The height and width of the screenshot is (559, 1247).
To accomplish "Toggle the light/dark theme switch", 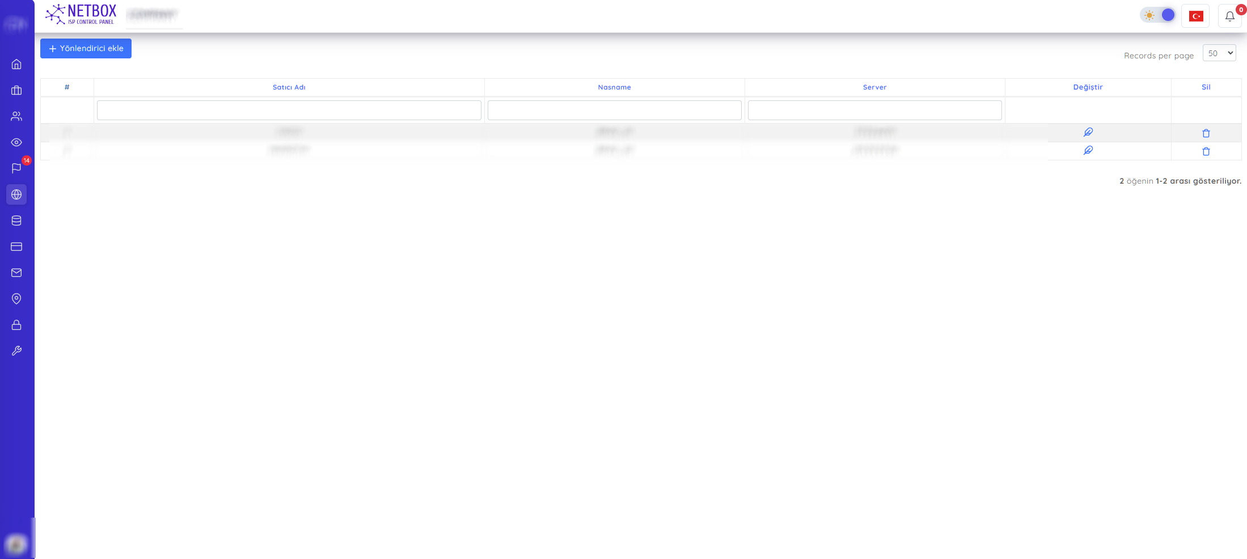I will pyautogui.click(x=1158, y=15).
